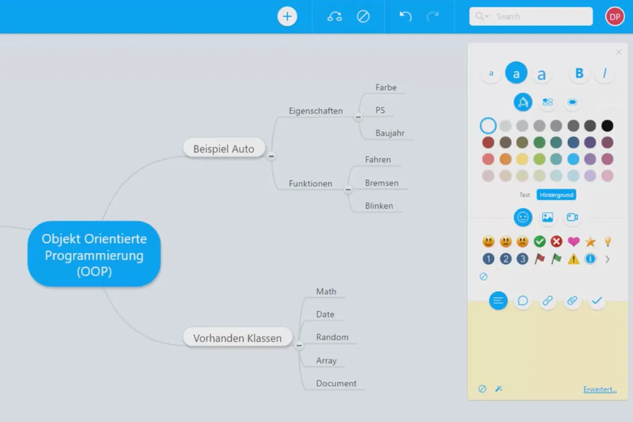Select the Objekt Orientierte Programmierung root topic

coord(94,254)
